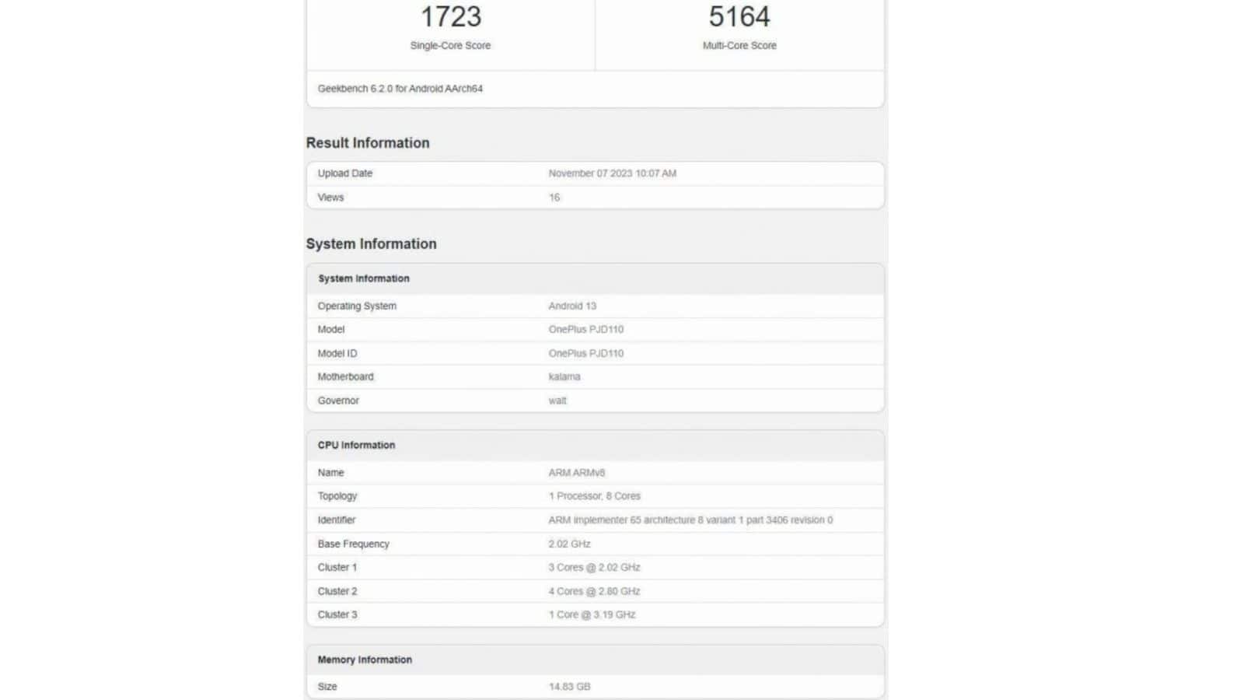This screenshot has width=1244, height=700.
Task: Click the multi-core score 5164
Action: (x=739, y=16)
